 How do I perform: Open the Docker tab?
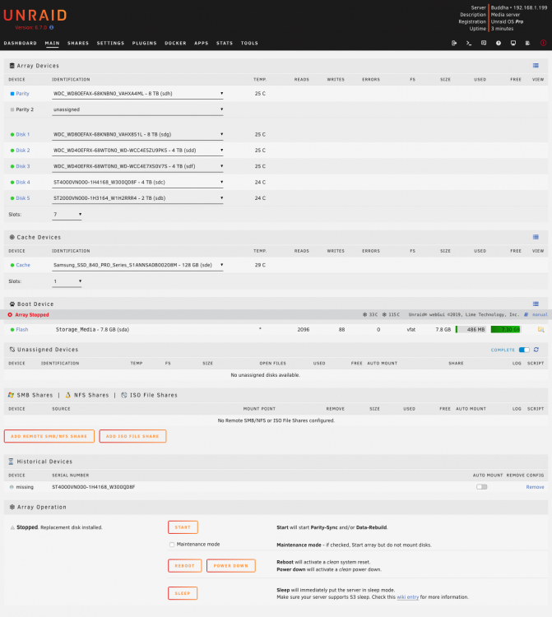click(x=175, y=44)
